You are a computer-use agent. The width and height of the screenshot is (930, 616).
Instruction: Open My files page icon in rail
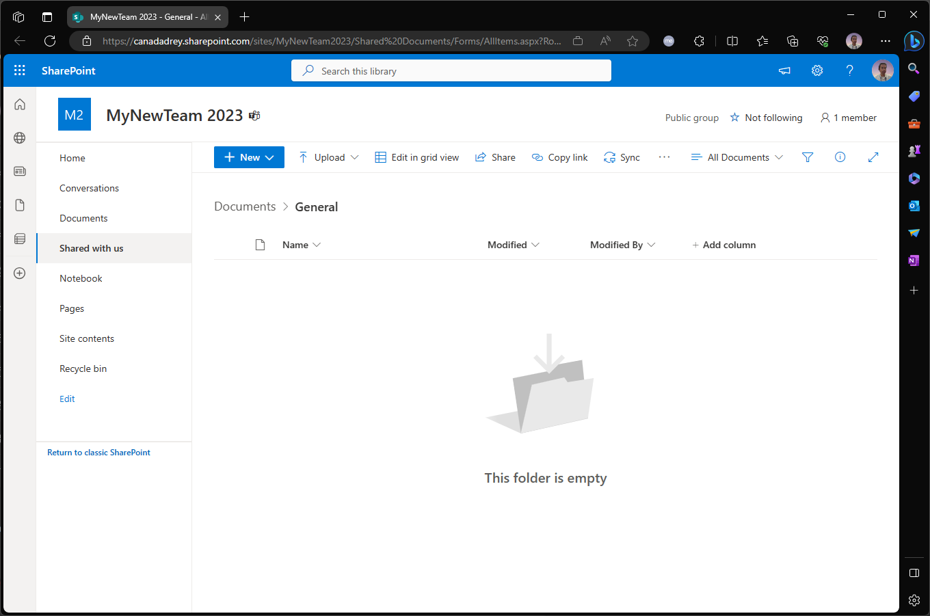20,205
